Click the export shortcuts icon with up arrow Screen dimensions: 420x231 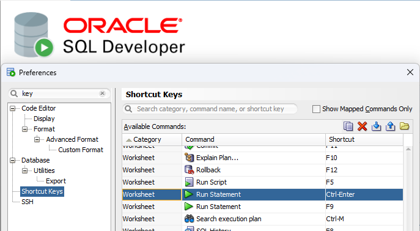(x=391, y=126)
